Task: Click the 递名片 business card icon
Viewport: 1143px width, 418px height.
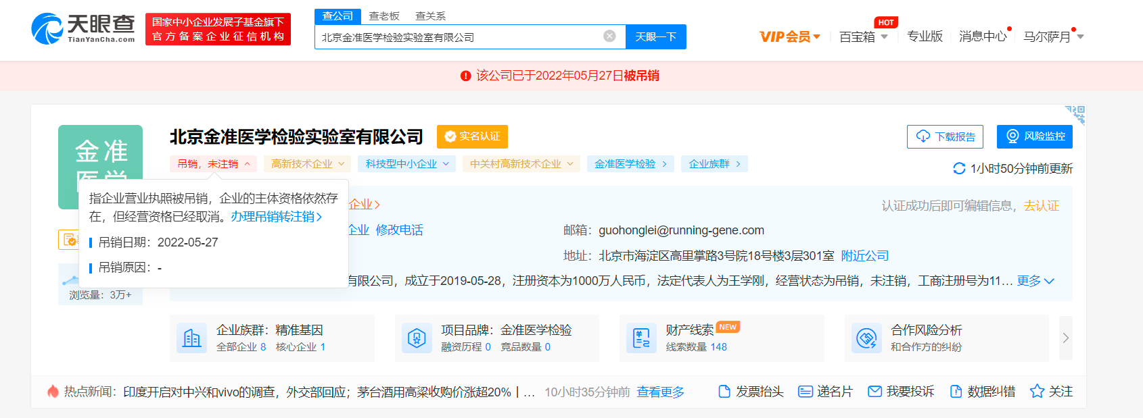Action: [x=805, y=392]
